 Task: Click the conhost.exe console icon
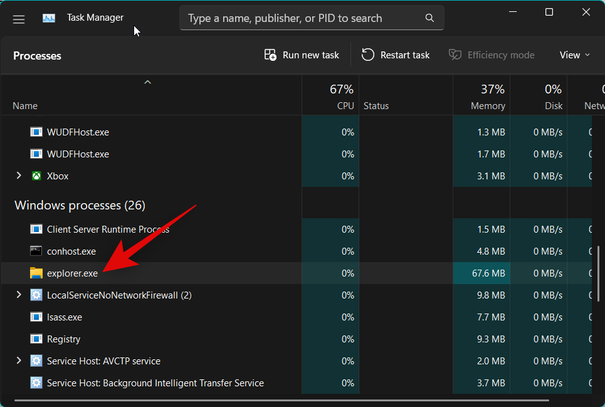pyautogui.click(x=36, y=251)
